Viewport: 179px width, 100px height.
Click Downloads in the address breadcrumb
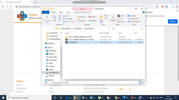tap(77, 28)
